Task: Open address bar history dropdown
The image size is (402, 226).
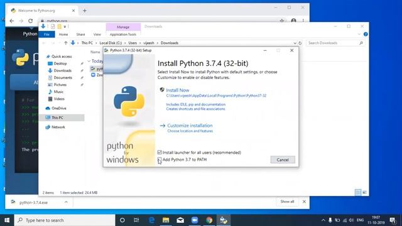Action: (x=295, y=43)
